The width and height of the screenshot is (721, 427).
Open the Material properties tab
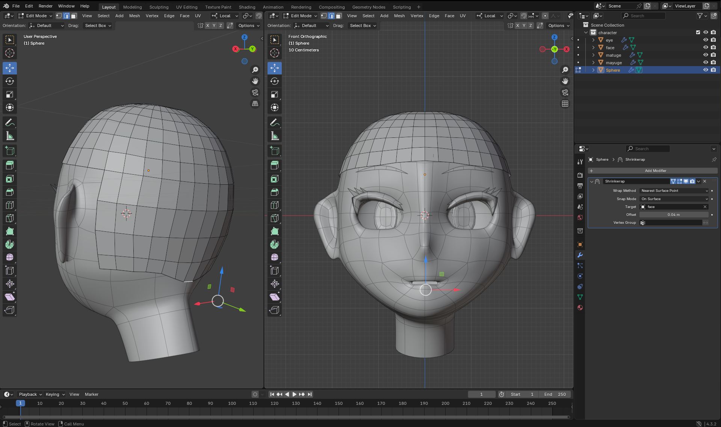pos(580,308)
